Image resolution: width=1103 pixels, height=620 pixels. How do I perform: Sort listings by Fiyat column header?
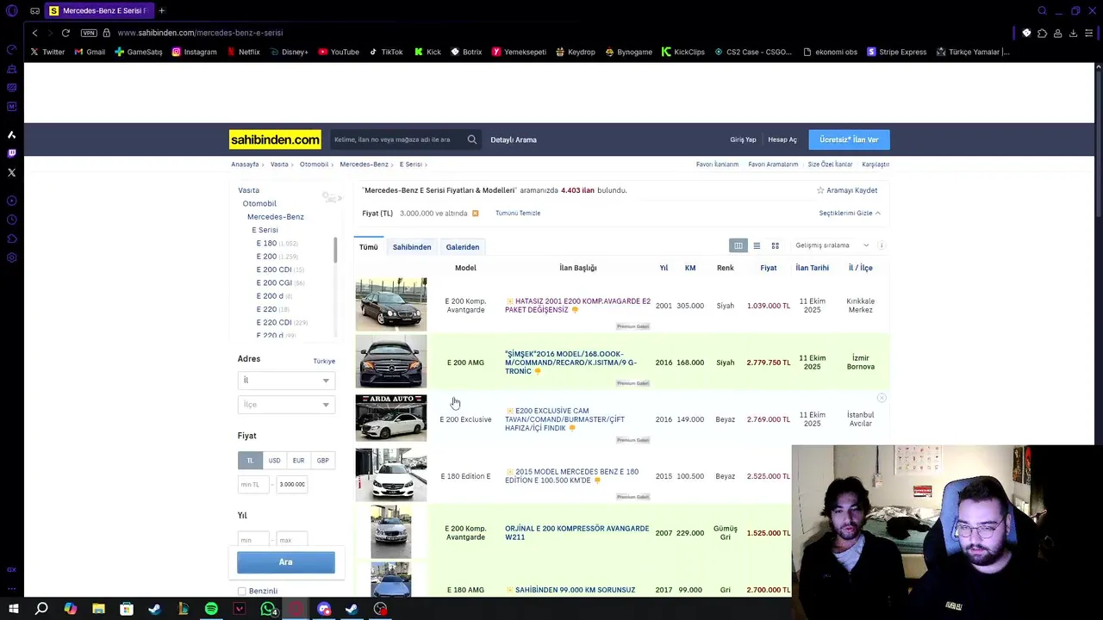point(768,268)
